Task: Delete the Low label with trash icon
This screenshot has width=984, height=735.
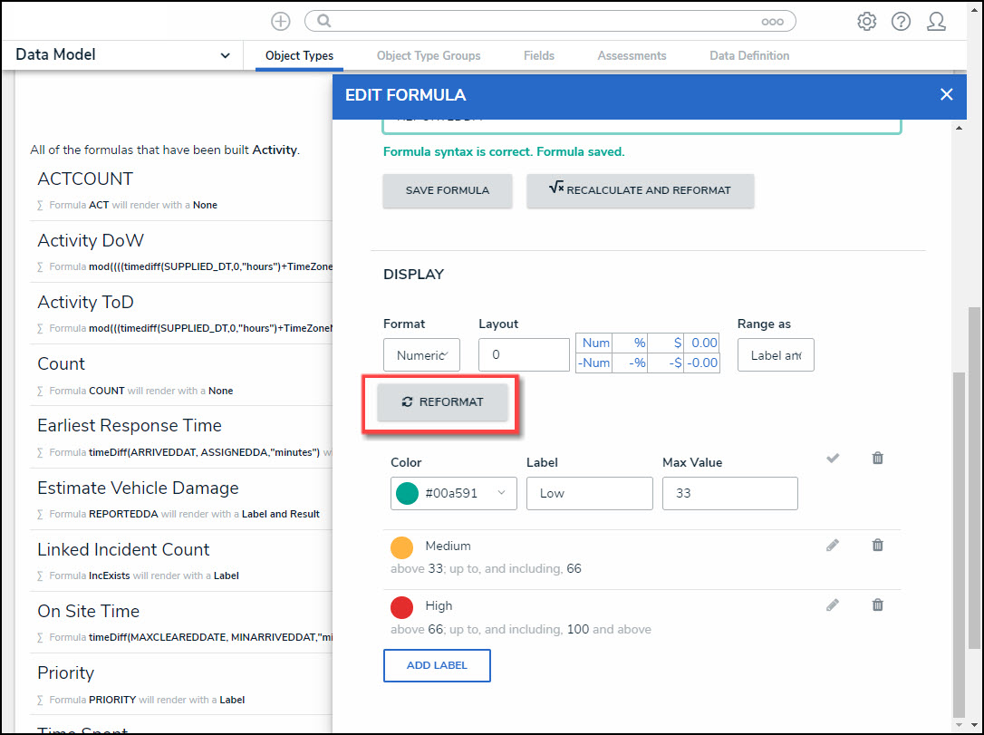Action: click(x=877, y=459)
